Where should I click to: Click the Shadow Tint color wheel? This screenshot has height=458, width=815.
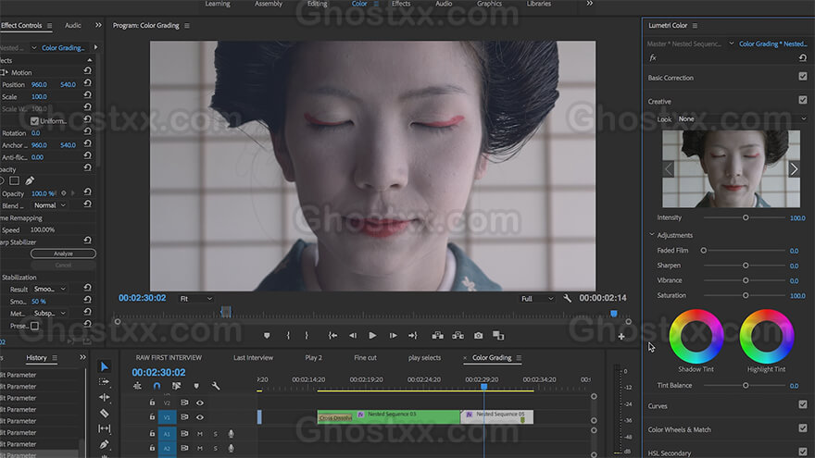click(696, 337)
